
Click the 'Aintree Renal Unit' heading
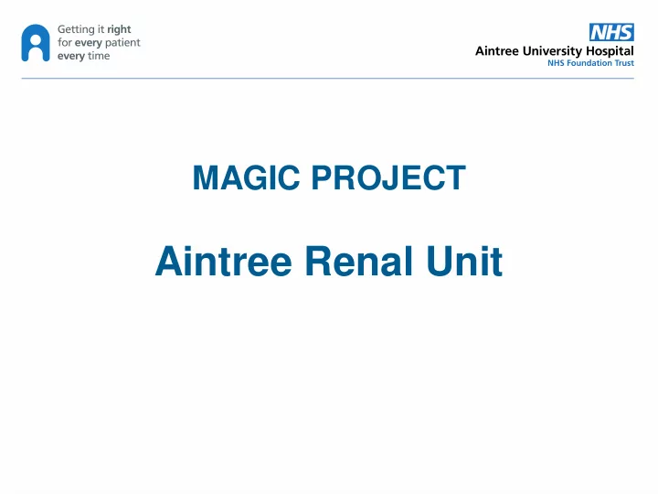pyautogui.click(x=329, y=261)
